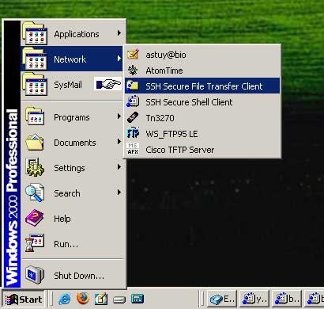Click the SSH Secure Shell Client icon

tap(133, 101)
